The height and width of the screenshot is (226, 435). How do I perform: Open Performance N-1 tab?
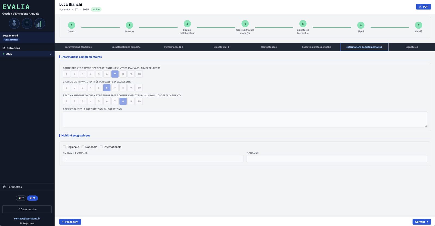pyautogui.click(x=174, y=47)
